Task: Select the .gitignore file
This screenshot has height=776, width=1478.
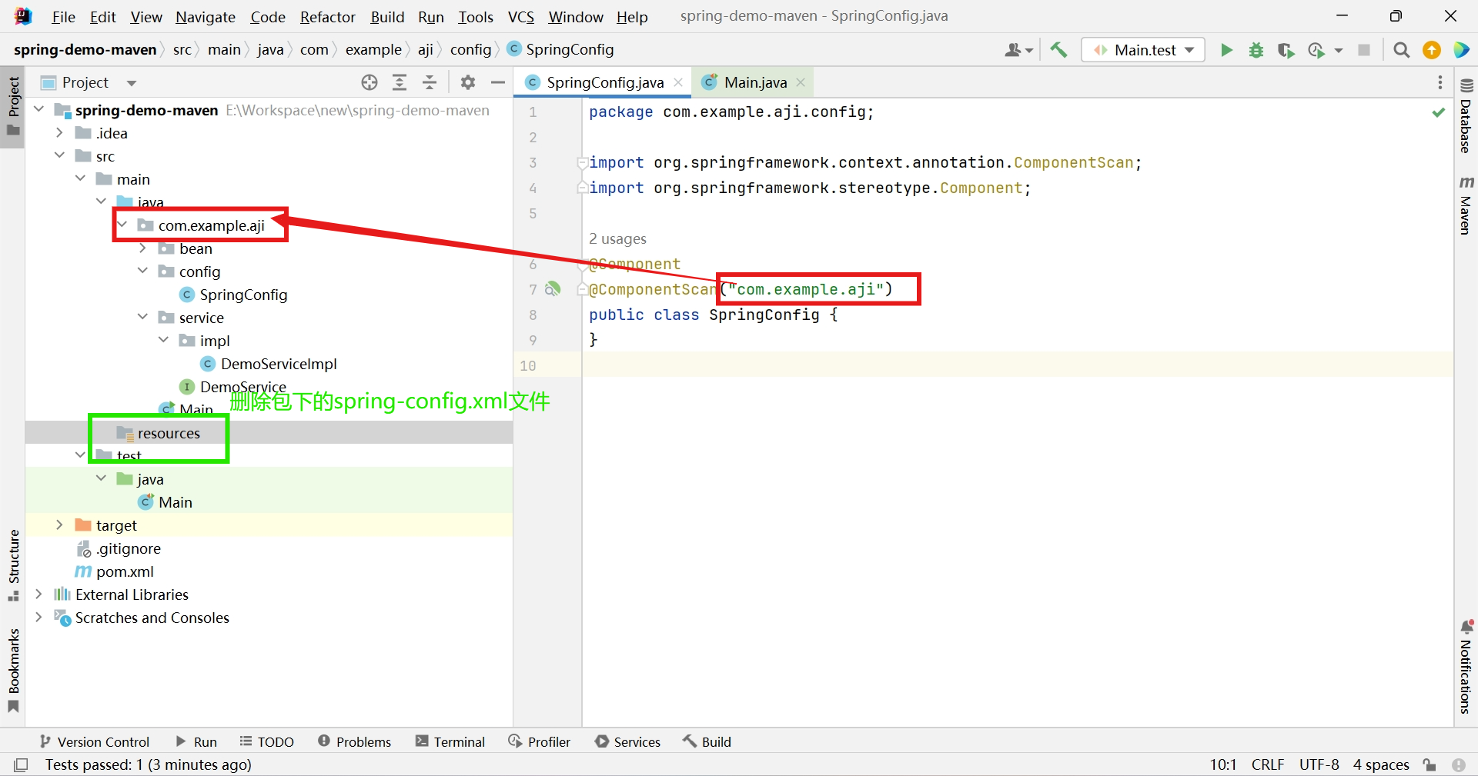Action: (129, 548)
